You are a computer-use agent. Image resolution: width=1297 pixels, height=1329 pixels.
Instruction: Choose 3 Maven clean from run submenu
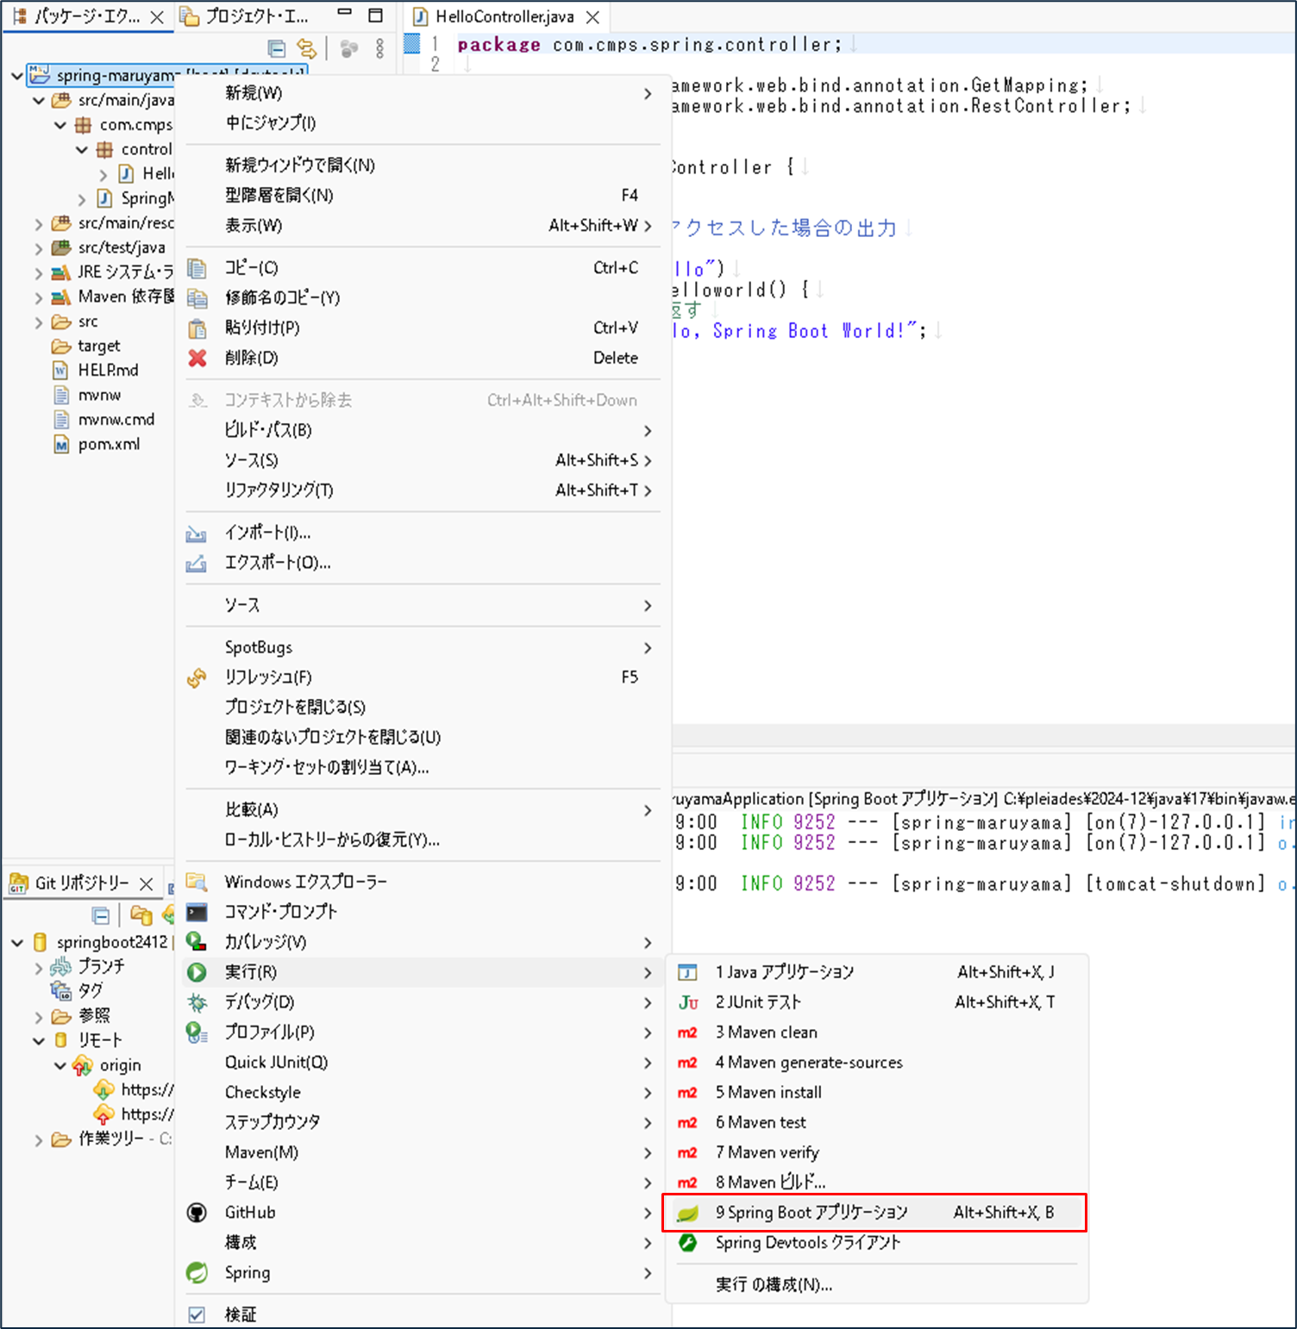(x=766, y=1033)
